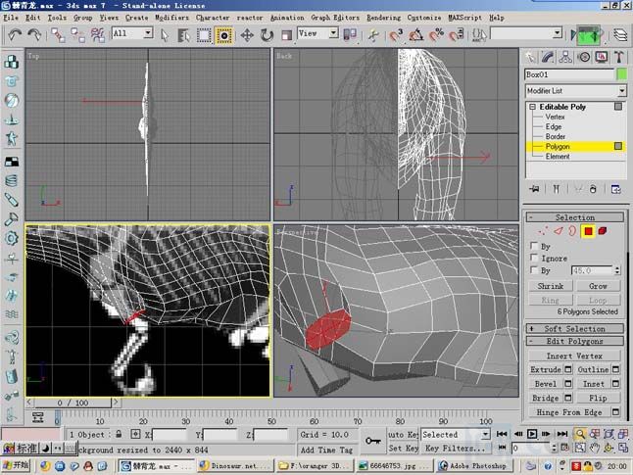Click the Shrink button

click(551, 286)
